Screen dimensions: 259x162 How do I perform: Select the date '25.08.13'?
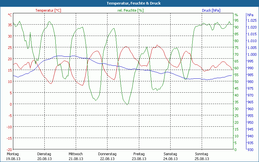tap(202, 159)
